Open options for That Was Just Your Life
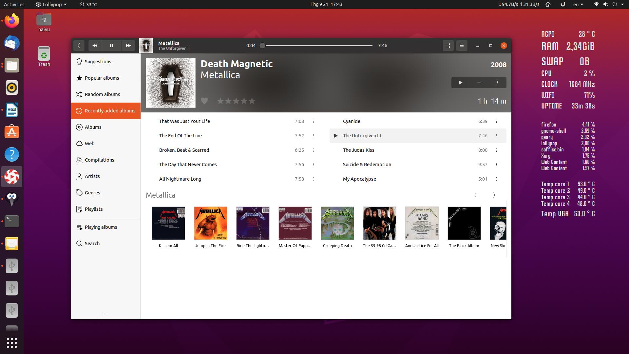The width and height of the screenshot is (629, 354). [x=313, y=121]
